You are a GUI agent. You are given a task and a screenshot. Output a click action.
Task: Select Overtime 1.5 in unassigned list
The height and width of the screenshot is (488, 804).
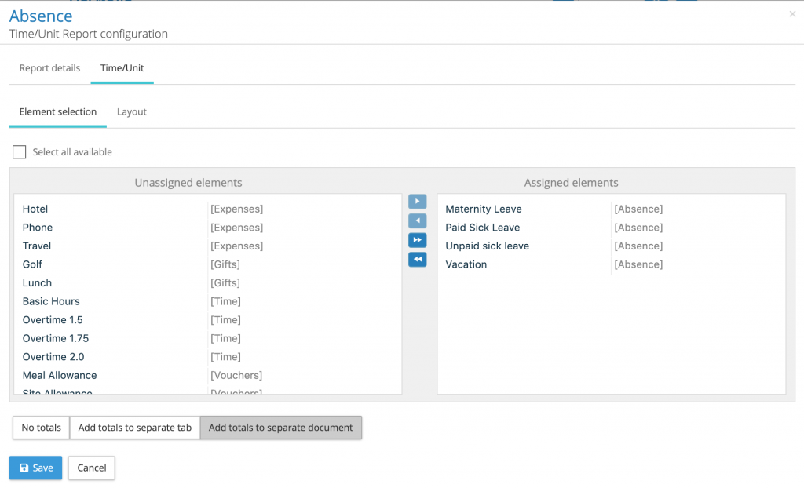click(x=53, y=320)
